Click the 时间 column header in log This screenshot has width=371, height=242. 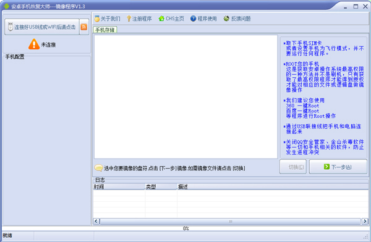(x=119, y=186)
